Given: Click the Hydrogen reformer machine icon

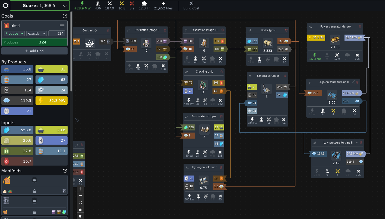Looking at the screenshot, I should click(203, 180).
